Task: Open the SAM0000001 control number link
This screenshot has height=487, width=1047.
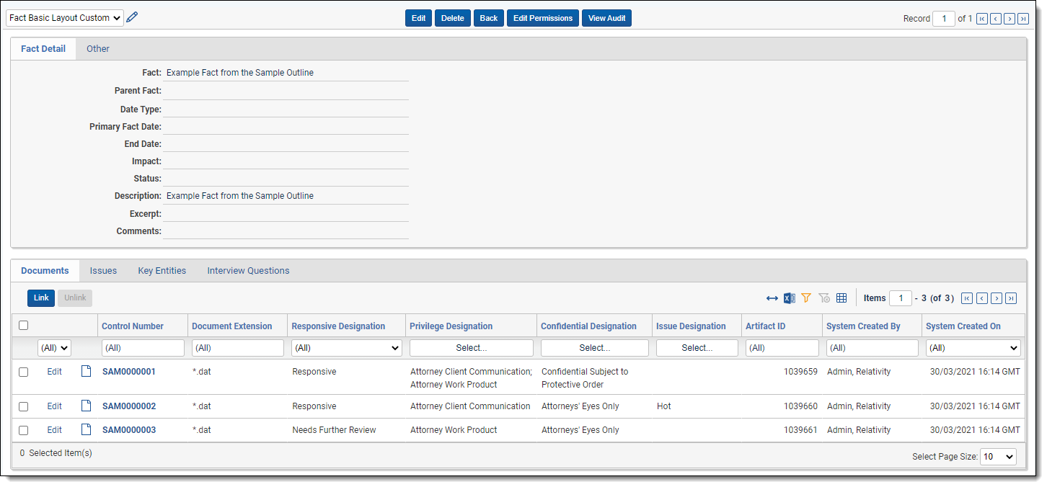Action: 129,372
